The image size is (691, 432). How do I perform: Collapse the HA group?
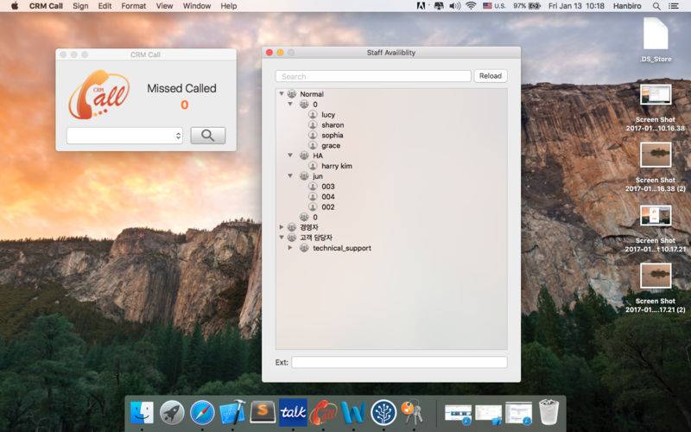[x=291, y=156]
